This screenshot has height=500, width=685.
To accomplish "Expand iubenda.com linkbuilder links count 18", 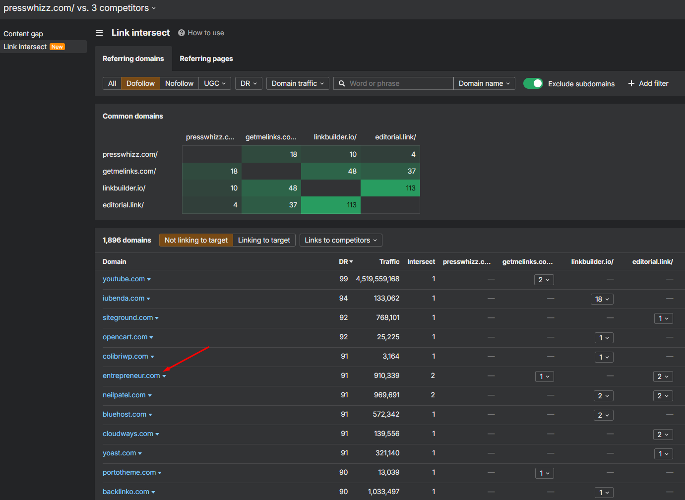I will [x=602, y=299].
